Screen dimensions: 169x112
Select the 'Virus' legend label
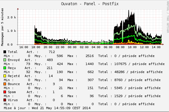pos(13,100)
